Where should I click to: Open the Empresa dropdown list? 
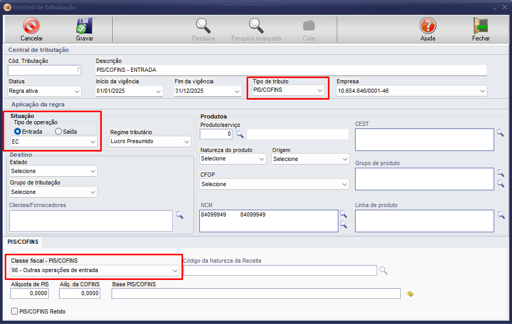(x=411, y=91)
